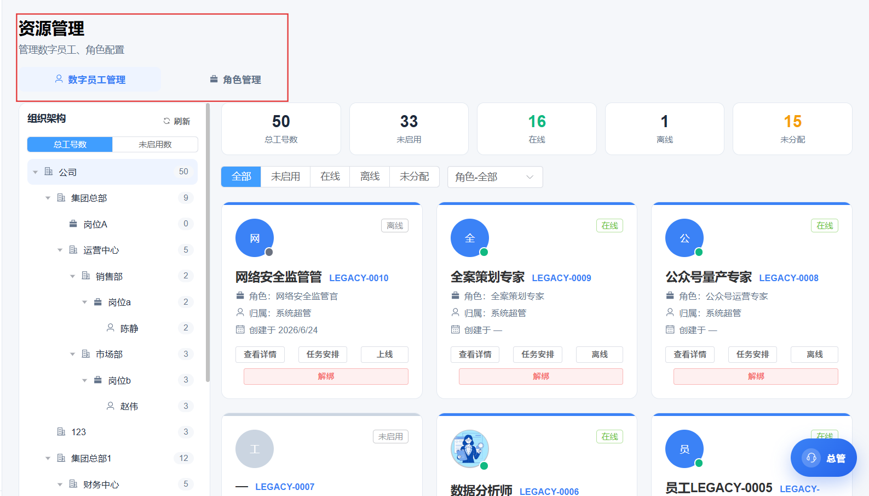Collapse the 集团总部 tree node

pos(48,198)
